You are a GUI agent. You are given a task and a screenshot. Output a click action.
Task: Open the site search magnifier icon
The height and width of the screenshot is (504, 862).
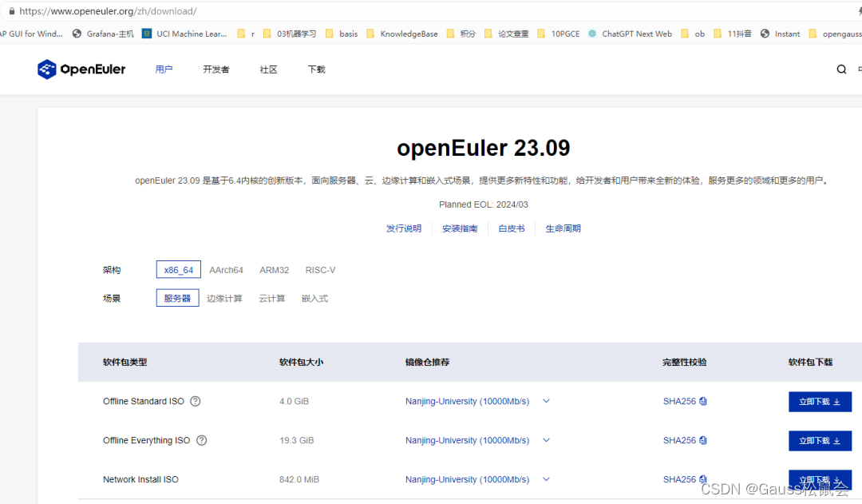coord(841,69)
